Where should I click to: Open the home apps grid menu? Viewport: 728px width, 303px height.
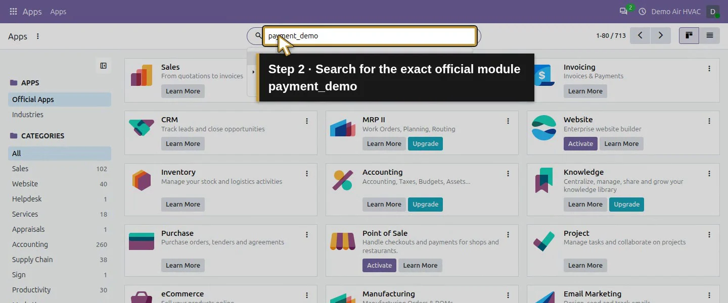(x=13, y=11)
